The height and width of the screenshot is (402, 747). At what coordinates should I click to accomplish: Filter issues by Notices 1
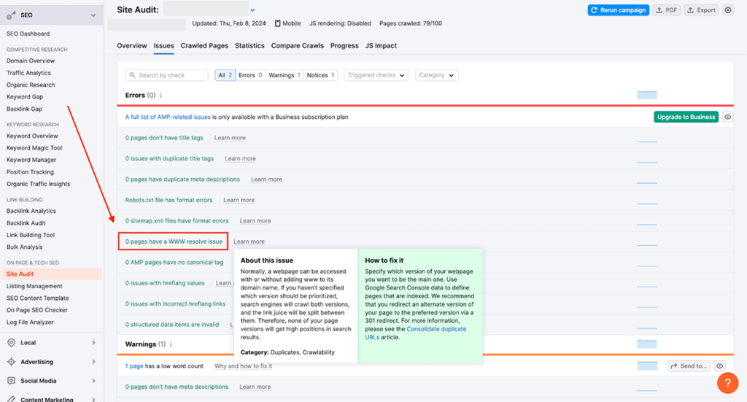point(321,75)
